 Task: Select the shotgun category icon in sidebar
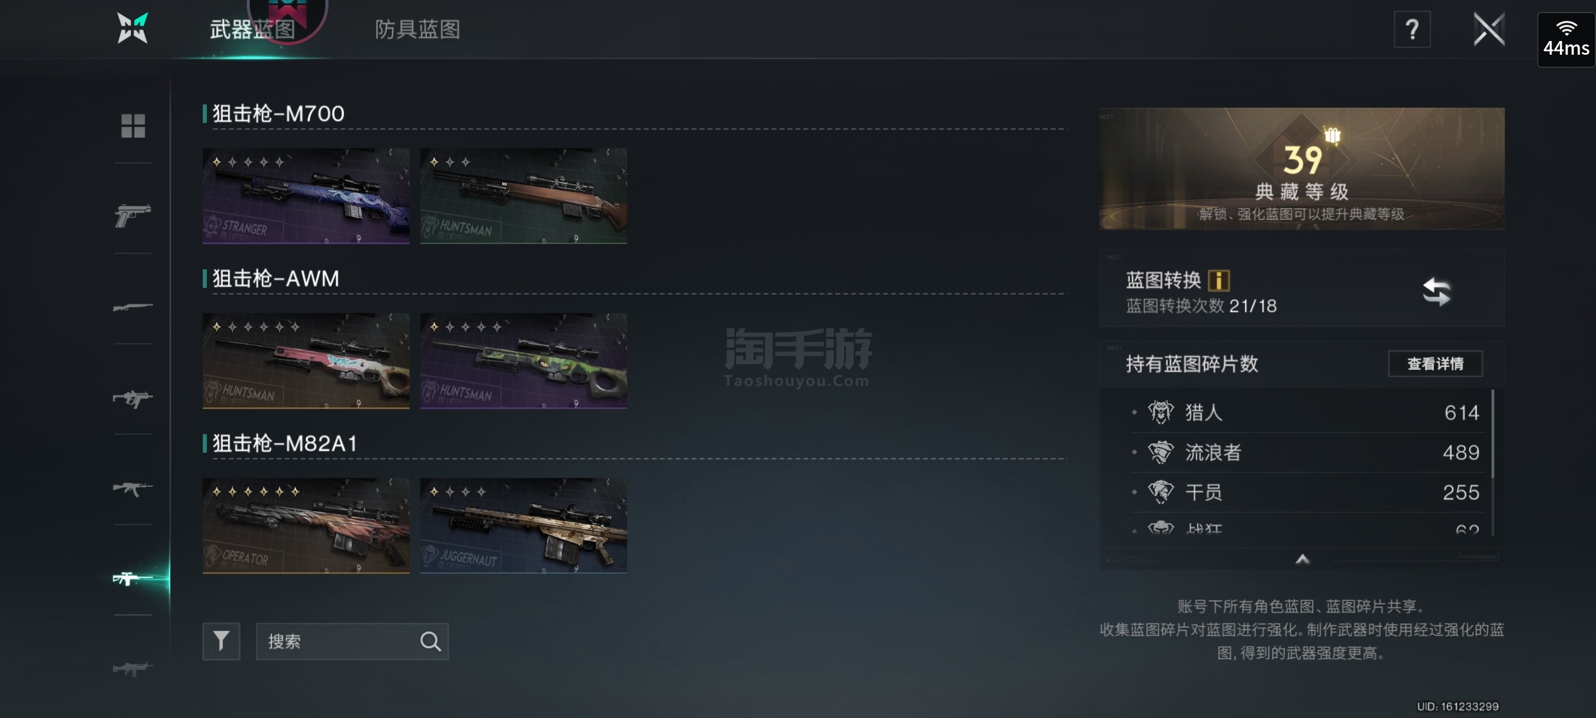tap(133, 307)
